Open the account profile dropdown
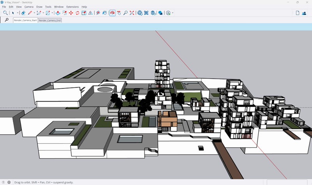The image size is (312, 185). [173, 13]
